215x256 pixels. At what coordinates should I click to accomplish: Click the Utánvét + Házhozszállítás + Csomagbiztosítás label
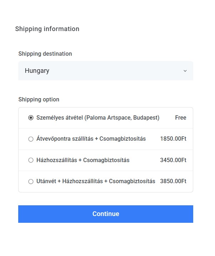click(96, 181)
